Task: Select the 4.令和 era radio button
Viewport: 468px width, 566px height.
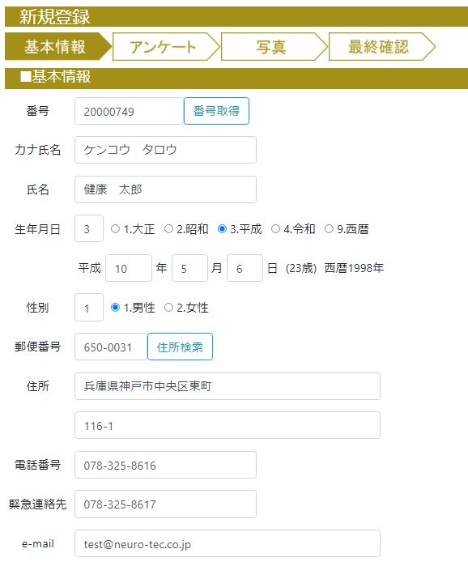Action: pyautogui.click(x=275, y=229)
